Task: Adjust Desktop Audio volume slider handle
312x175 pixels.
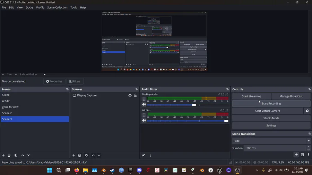Action: point(194,105)
